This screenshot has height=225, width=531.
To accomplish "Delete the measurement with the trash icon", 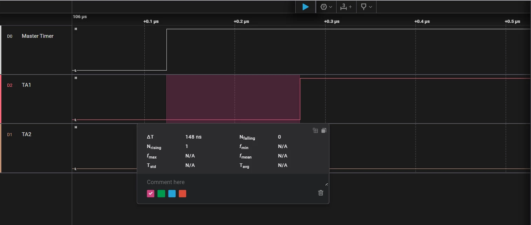I will click(320, 193).
